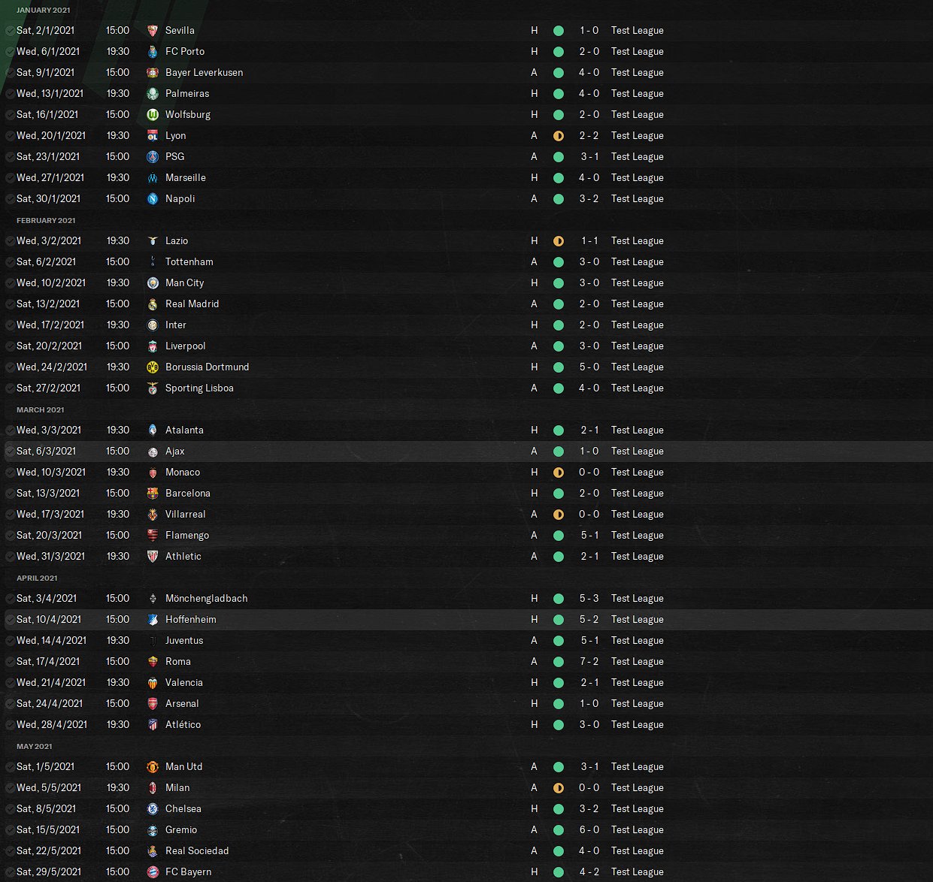Screen dimensions: 933x882
Task: Click the Palmeiras club badge
Action: click(x=153, y=94)
